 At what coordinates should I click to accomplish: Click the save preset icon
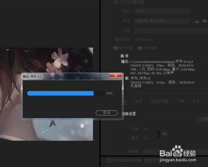[197, 21]
